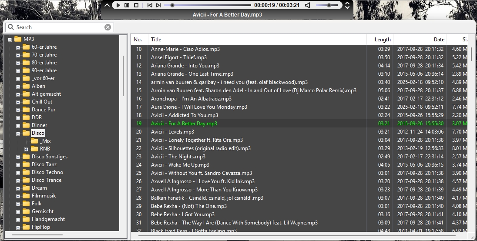This screenshot has height=241, width=477.
Task: Mute audio using the speaker icon
Action: 308,5
